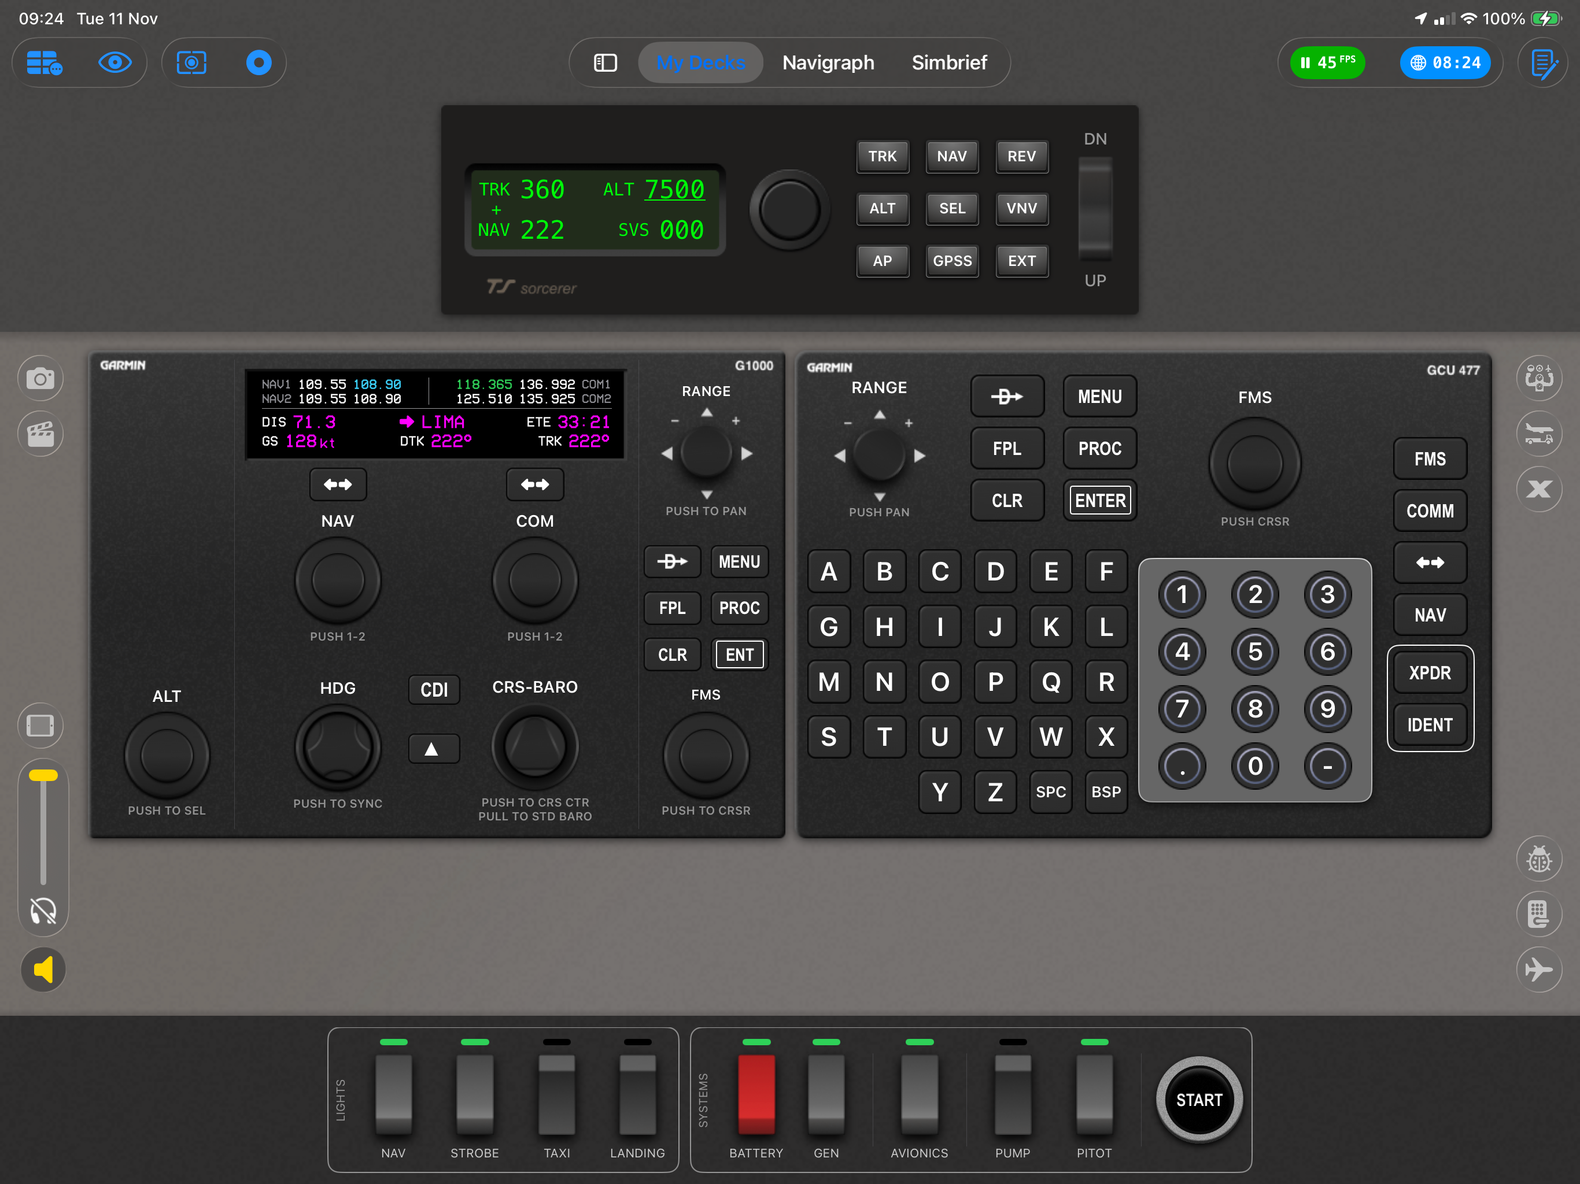1580x1184 pixels.
Task: Click the GCU 477 FMS knob
Action: (1255, 464)
